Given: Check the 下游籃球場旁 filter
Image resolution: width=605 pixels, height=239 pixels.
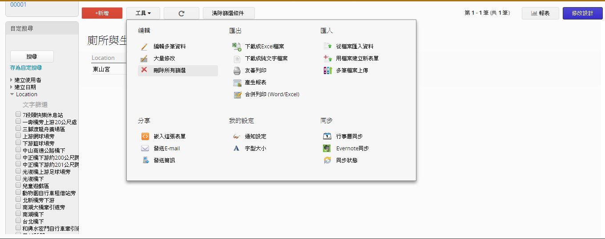Looking at the screenshot, I should (x=18, y=143).
